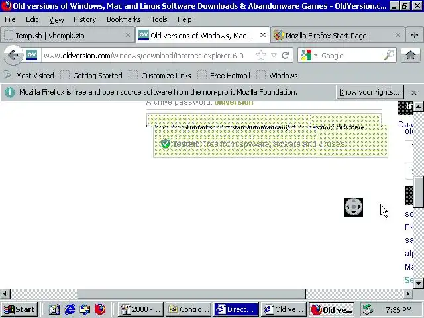The width and height of the screenshot is (424, 318).
Task: Switch to the Direct... taskbar window
Action: pos(236,309)
